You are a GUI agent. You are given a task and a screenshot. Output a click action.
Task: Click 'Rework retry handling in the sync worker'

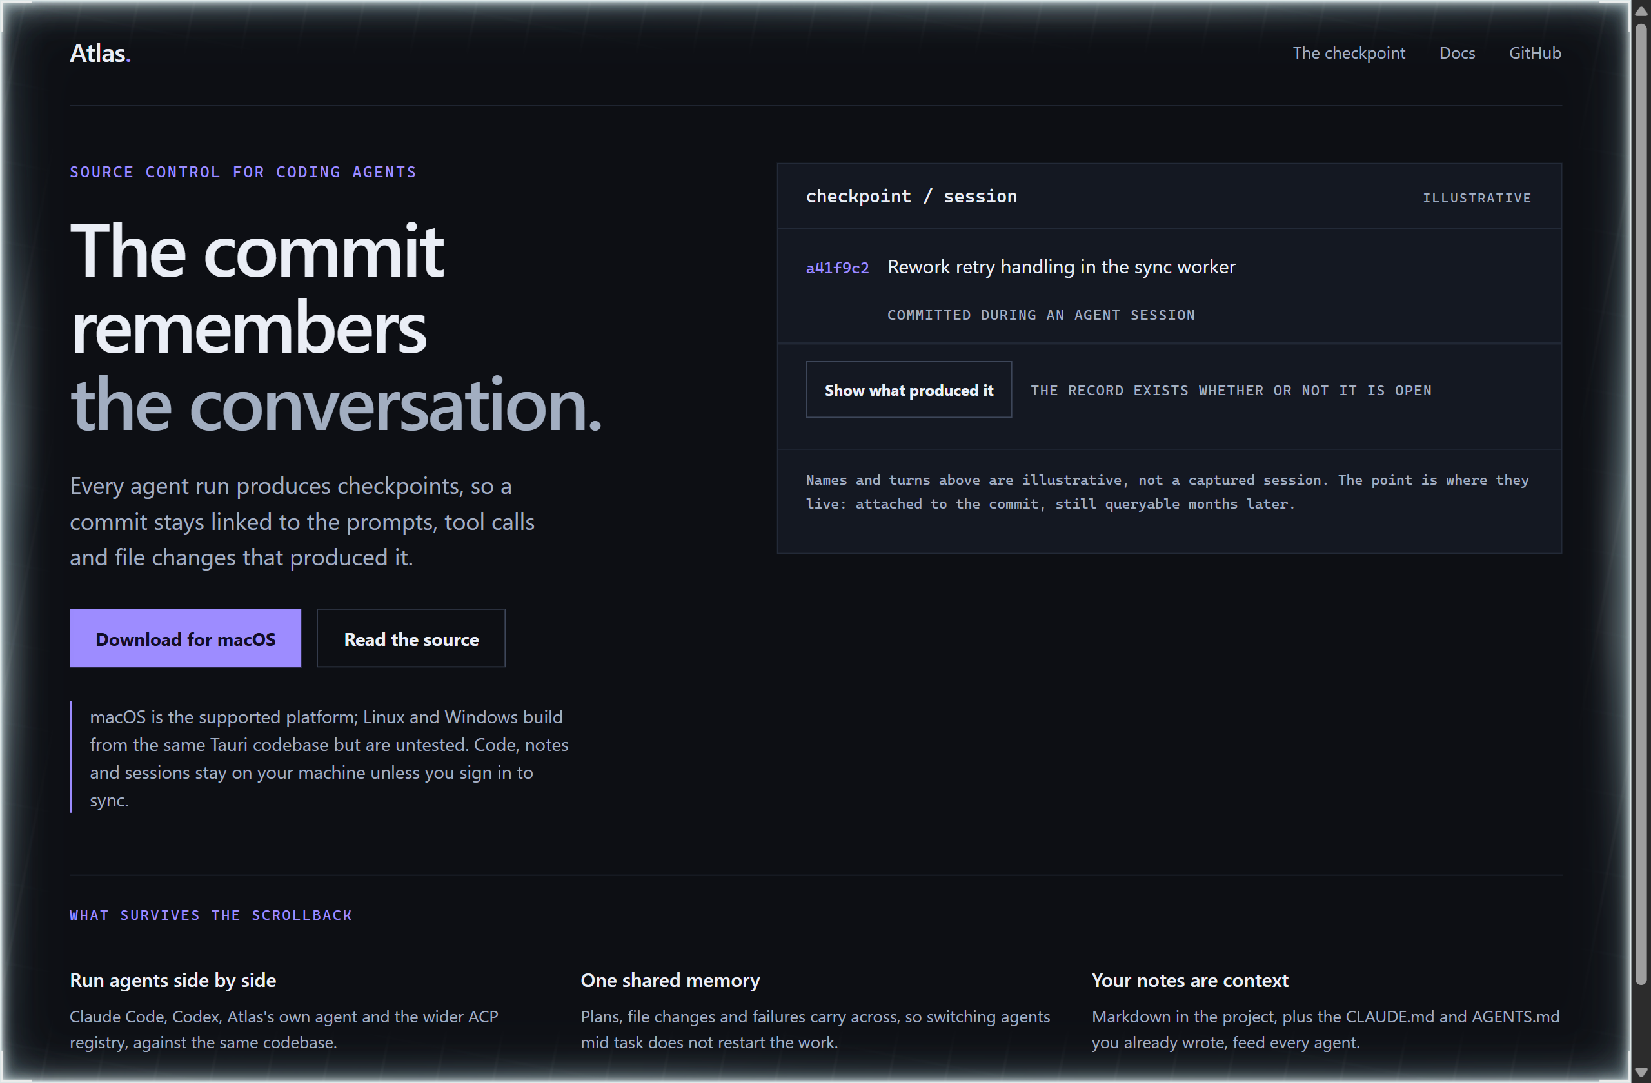pos(1061,267)
